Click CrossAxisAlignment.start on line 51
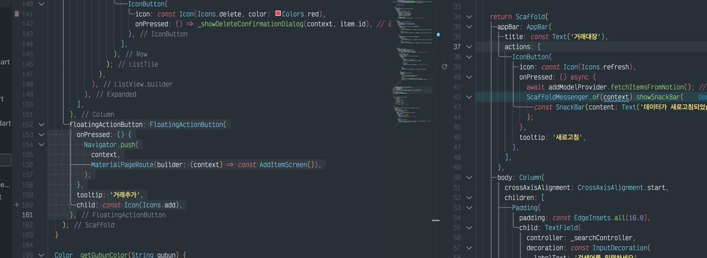The image size is (707, 258). tap(622, 187)
